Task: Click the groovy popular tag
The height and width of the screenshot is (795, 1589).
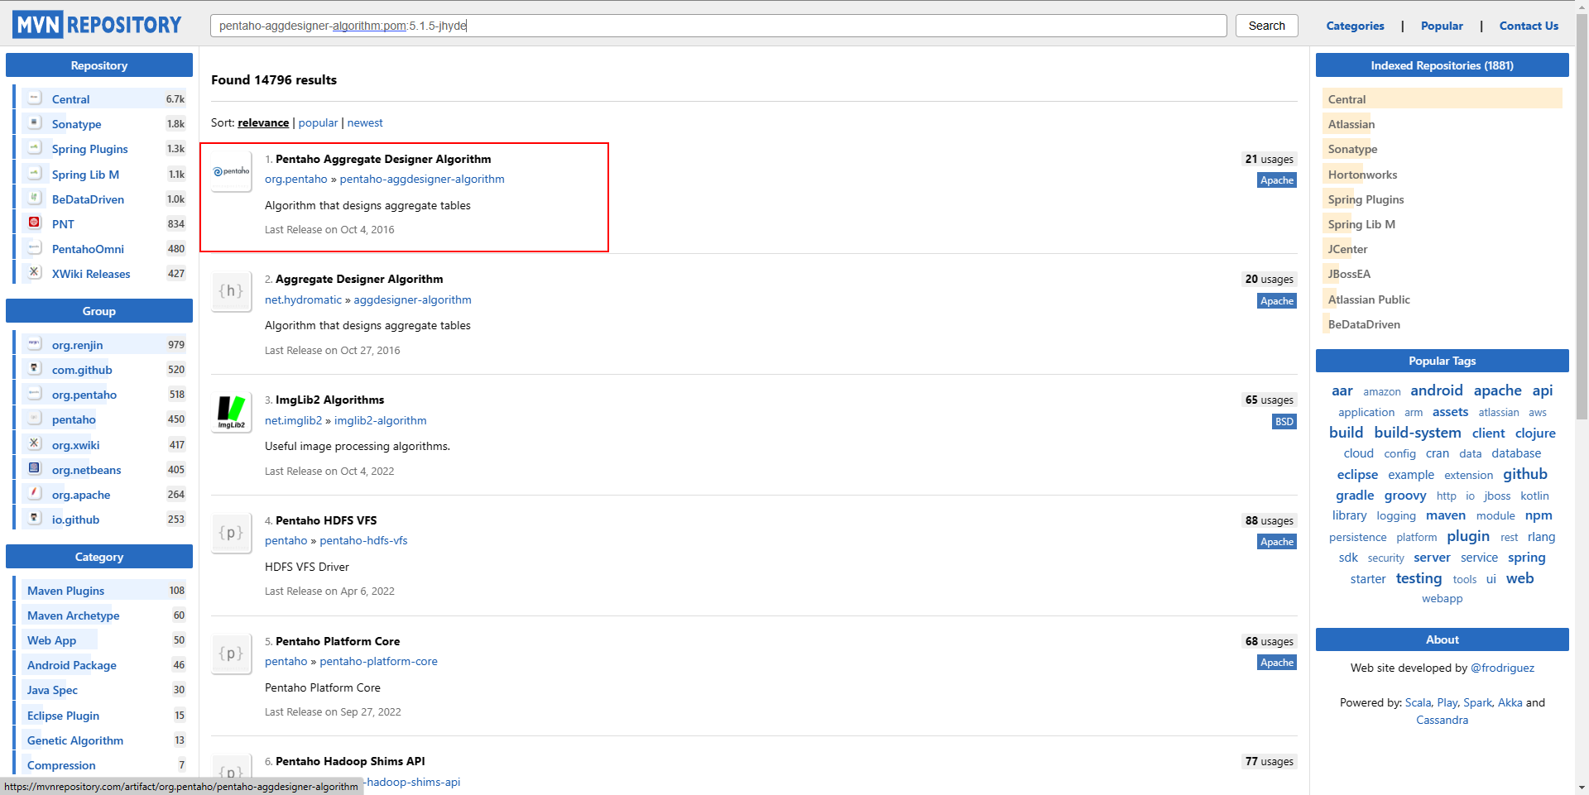Action: point(1404,496)
